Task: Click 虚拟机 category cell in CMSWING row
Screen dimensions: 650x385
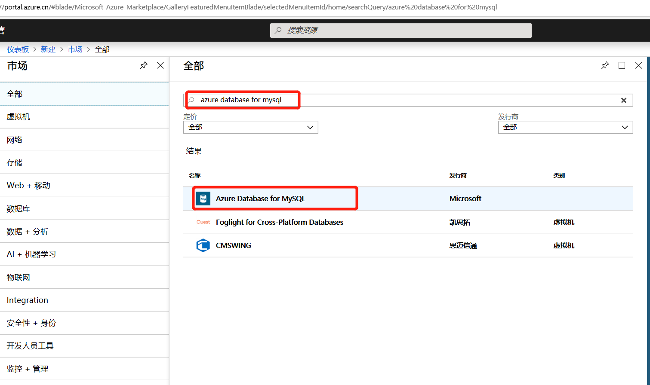Action: pyautogui.click(x=564, y=246)
